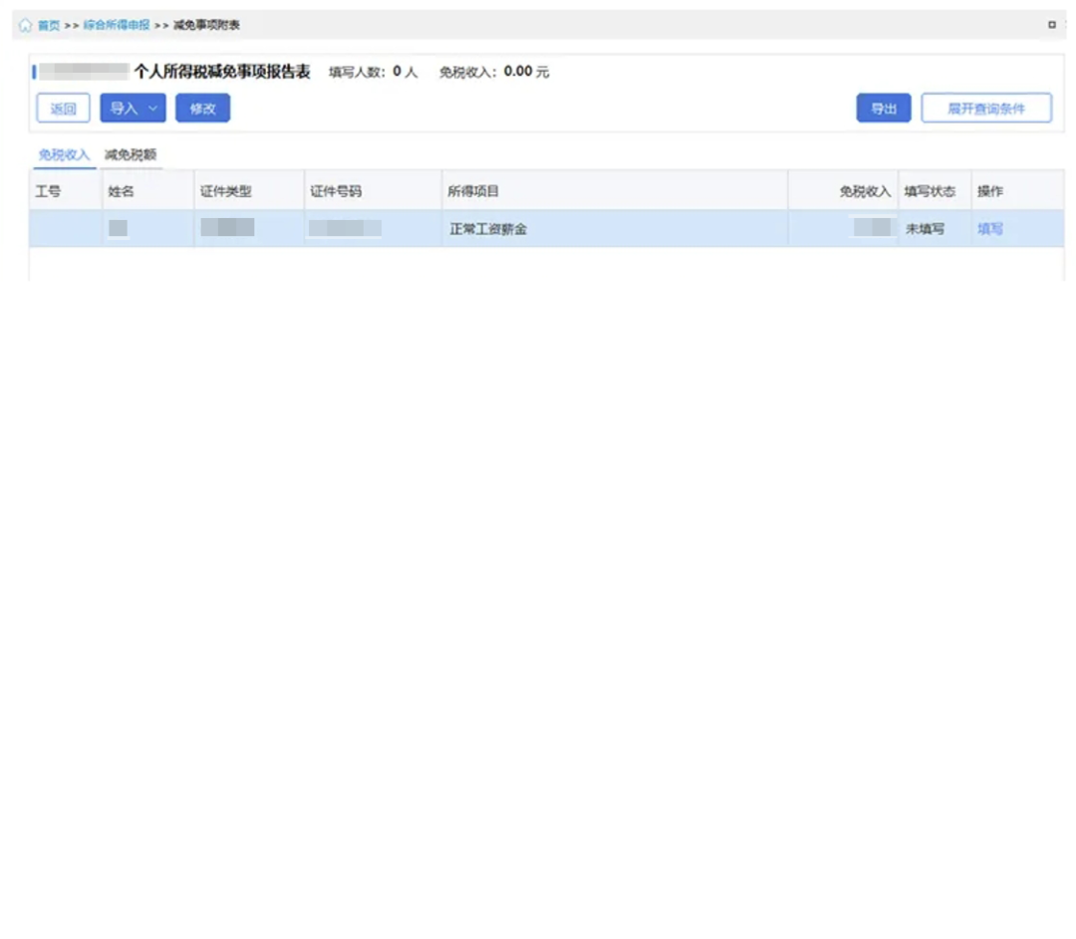This screenshot has width=1076, height=939.
Task: Click the small window icon at top right
Action: coord(1051,25)
